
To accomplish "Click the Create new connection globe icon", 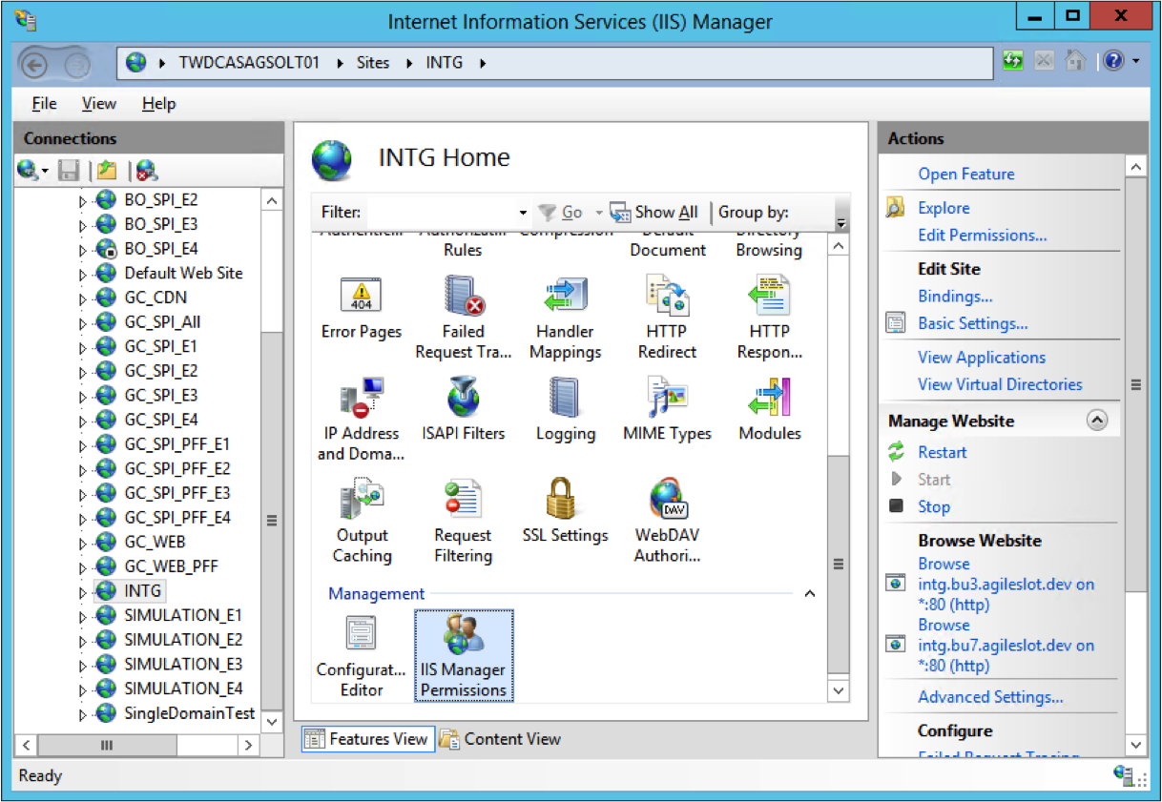I will 28,171.
